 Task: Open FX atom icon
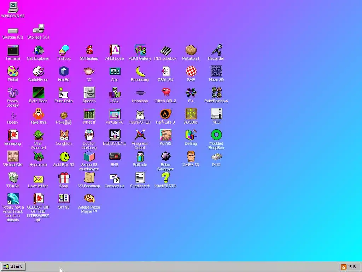[x=191, y=93]
